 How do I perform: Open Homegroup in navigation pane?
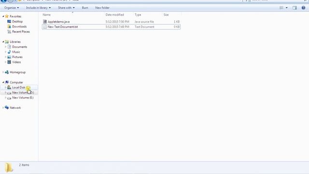pyautogui.click(x=17, y=72)
